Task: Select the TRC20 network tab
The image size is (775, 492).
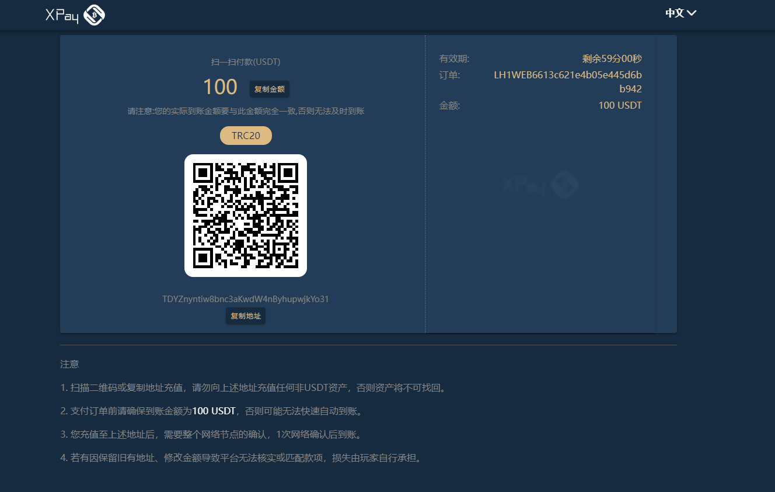Action: click(x=246, y=136)
